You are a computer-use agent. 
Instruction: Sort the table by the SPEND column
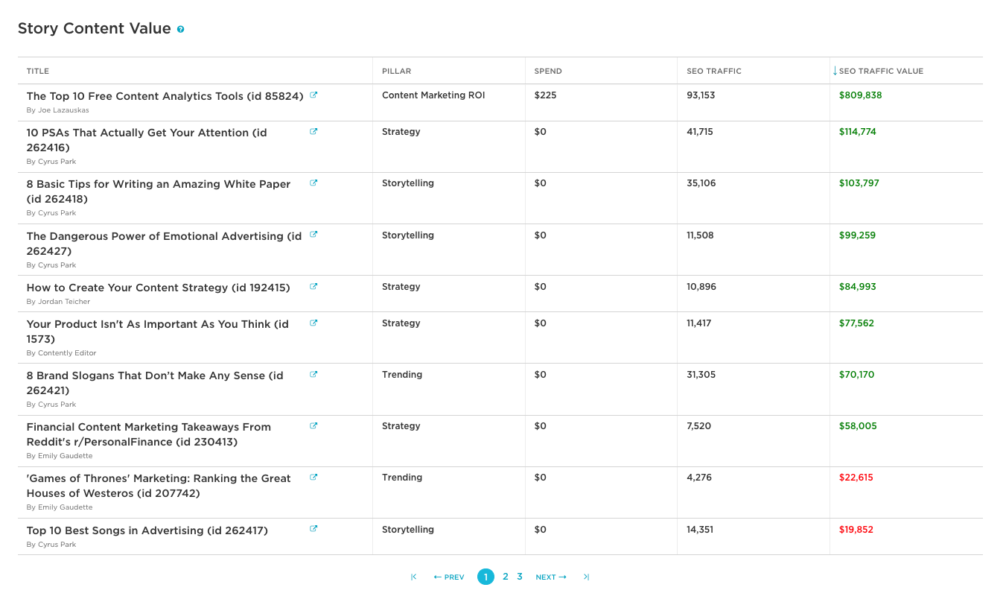point(547,71)
